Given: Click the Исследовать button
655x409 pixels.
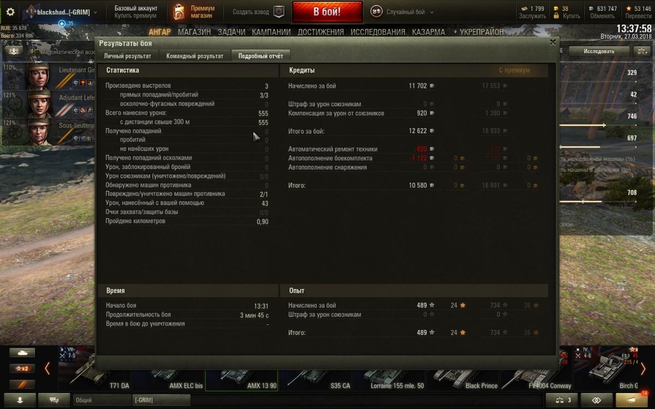Looking at the screenshot, I should coord(599,51).
